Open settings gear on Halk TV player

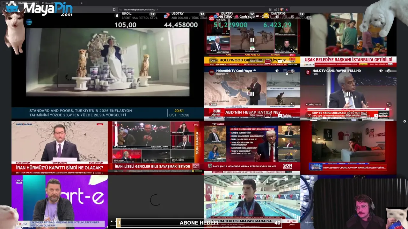click(x=389, y=71)
